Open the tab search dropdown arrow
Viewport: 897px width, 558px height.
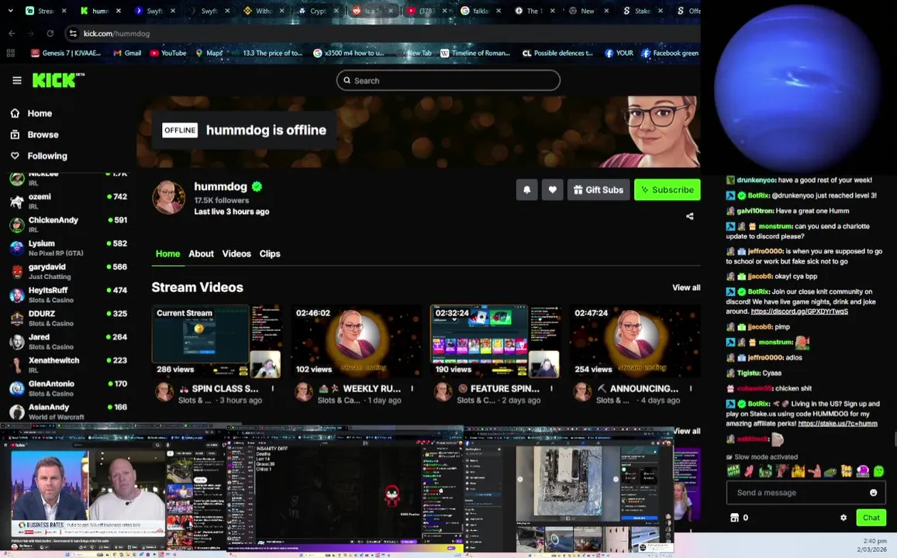click(x=10, y=11)
